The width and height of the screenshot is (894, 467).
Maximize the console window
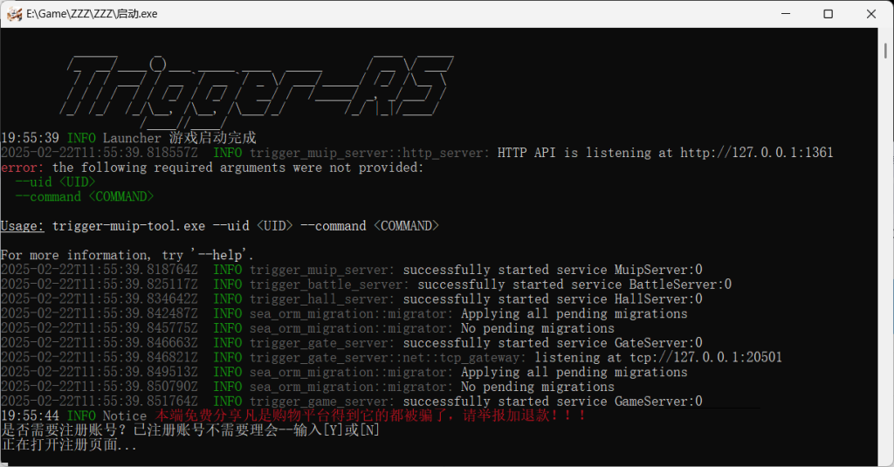click(829, 14)
